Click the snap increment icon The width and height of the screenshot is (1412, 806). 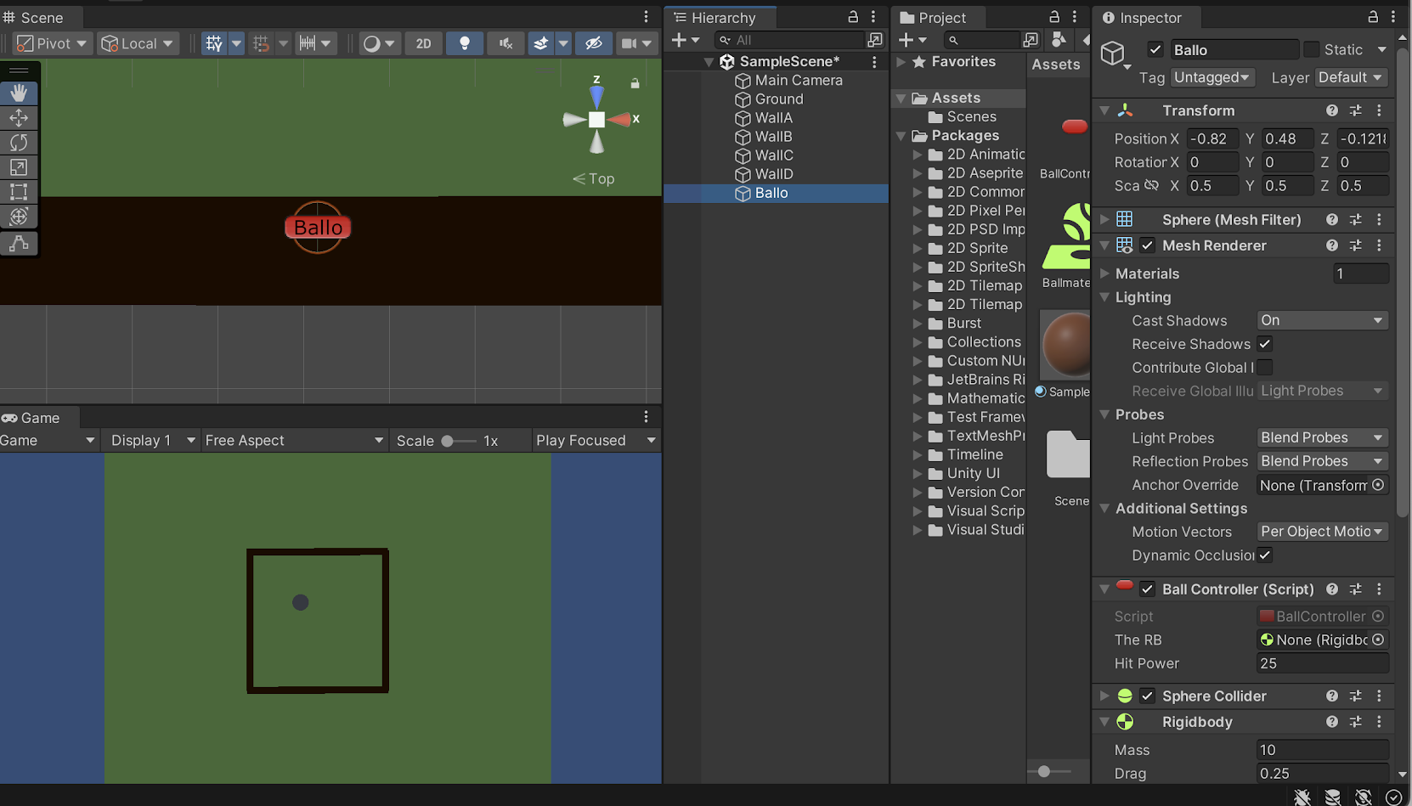pos(308,43)
